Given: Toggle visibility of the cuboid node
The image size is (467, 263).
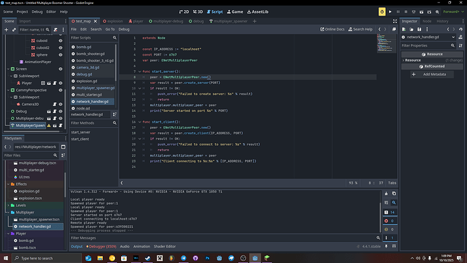Looking at the screenshot, I should coord(60,41).
